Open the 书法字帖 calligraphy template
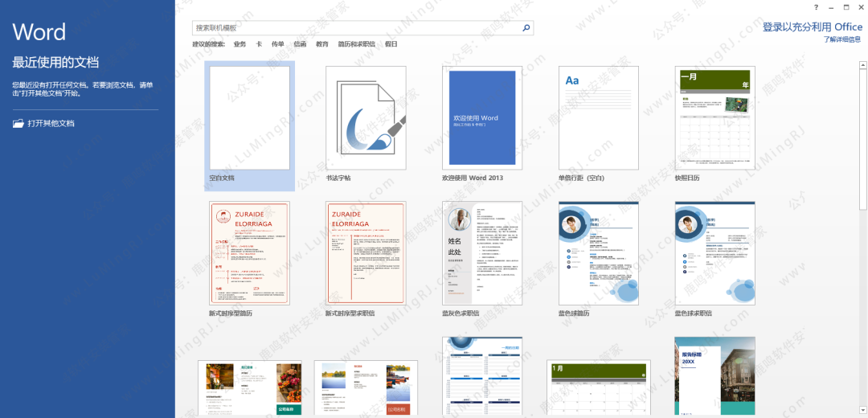 (x=366, y=125)
